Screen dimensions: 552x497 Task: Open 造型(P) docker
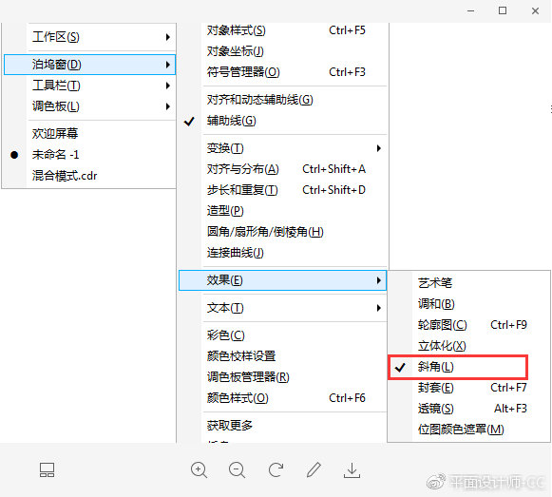(283, 211)
